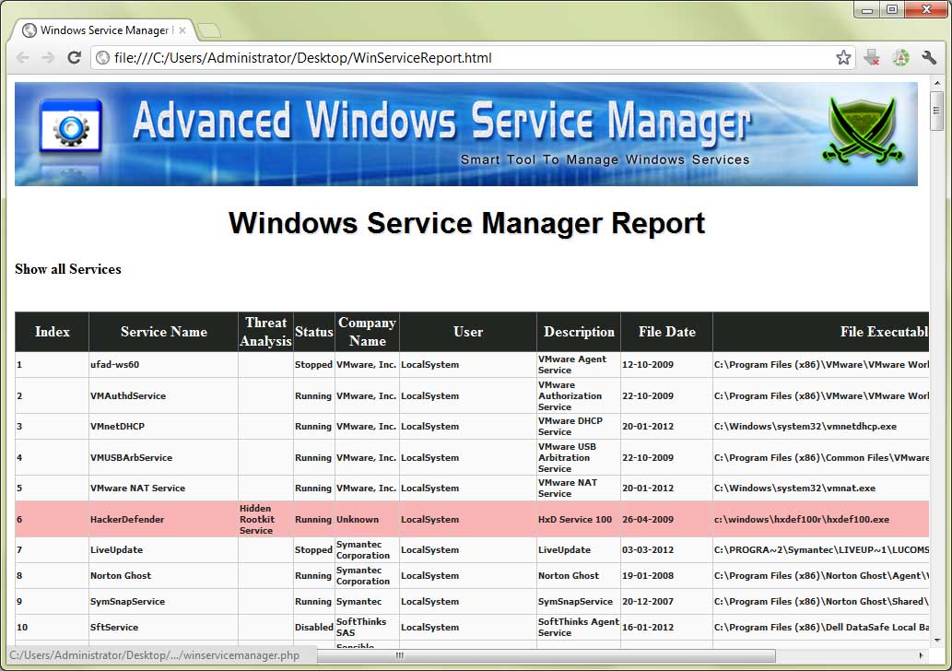This screenshot has width=952, height=671.
Task: Click the browser back arrow button
Action: 23,58
